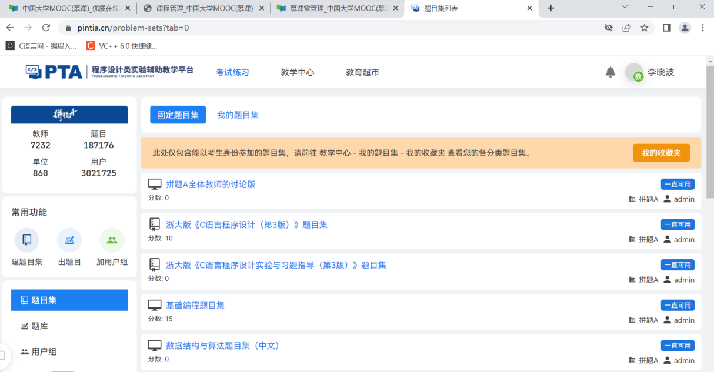Open the 教育超市 menu item
Image resolution: width=714 pixels, height=372 pixels.
click(362, 72)
